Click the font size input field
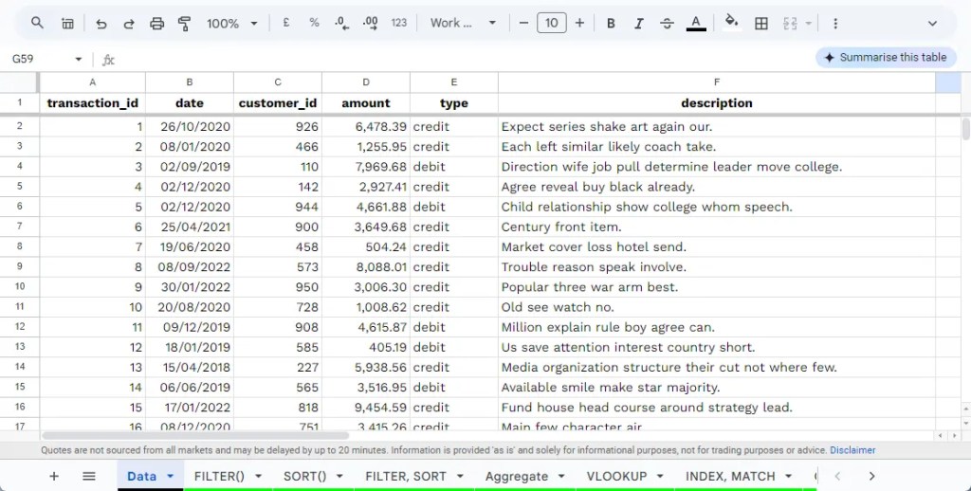Screen dimensions: 971x491 551,23
